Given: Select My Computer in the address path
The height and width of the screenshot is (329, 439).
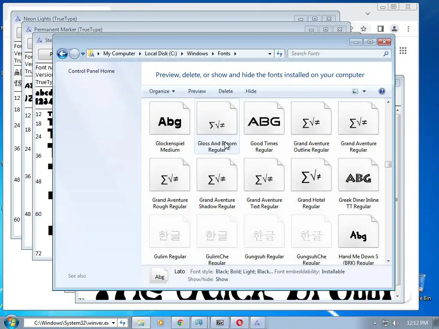Looking at the screenshot, I should (119, 54).
